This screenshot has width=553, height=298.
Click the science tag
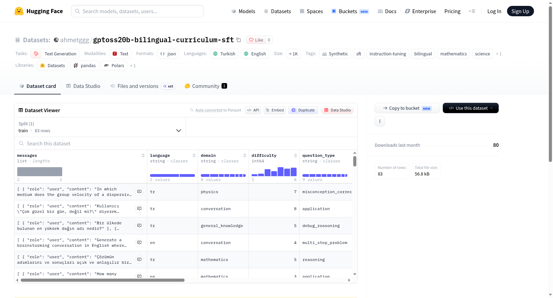point(482,54)
